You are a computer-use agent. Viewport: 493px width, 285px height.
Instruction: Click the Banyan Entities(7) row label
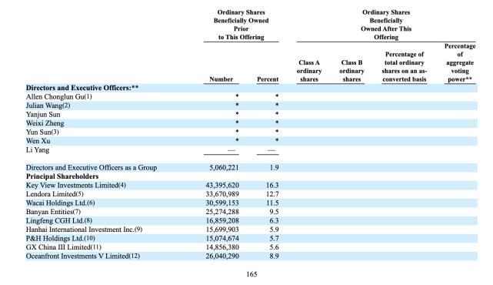[x=53, y=212]
